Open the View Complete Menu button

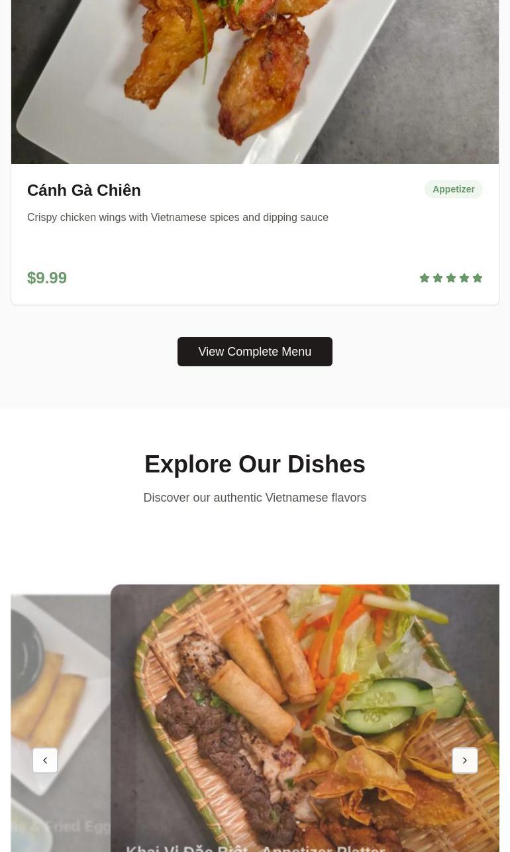(255, 352)
